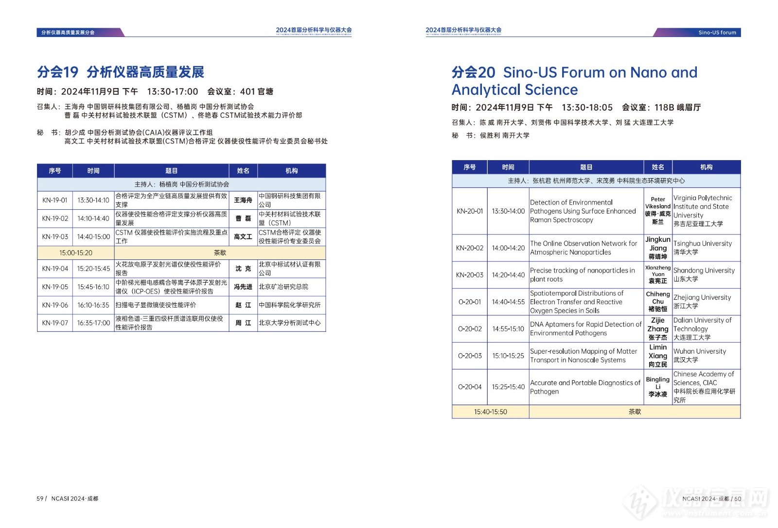Click institution 'Wuhan University 武汉大学'

point(700,356)
